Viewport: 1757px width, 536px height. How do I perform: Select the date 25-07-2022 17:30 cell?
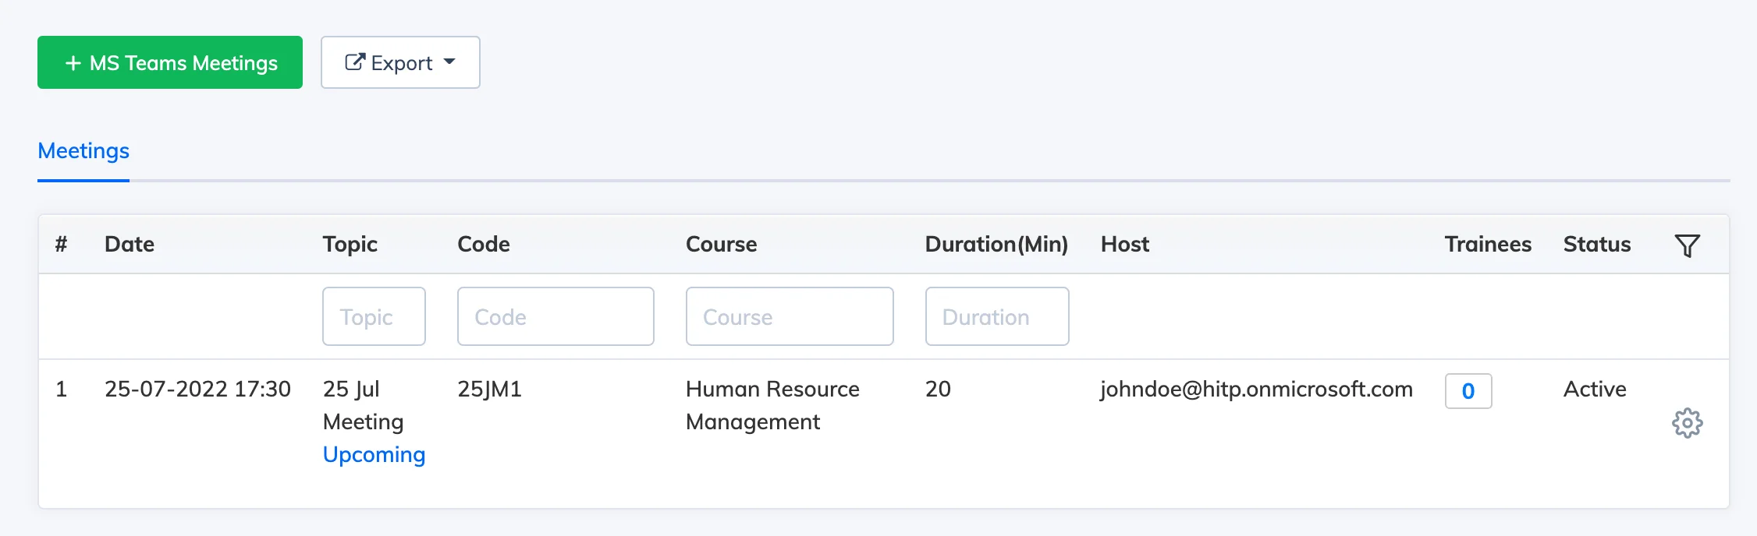click(197, 389)
